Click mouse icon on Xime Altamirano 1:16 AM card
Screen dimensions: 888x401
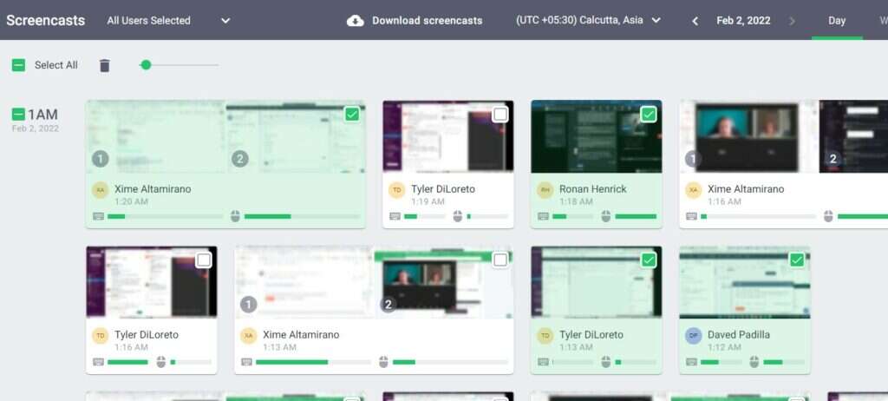(828, 216)
